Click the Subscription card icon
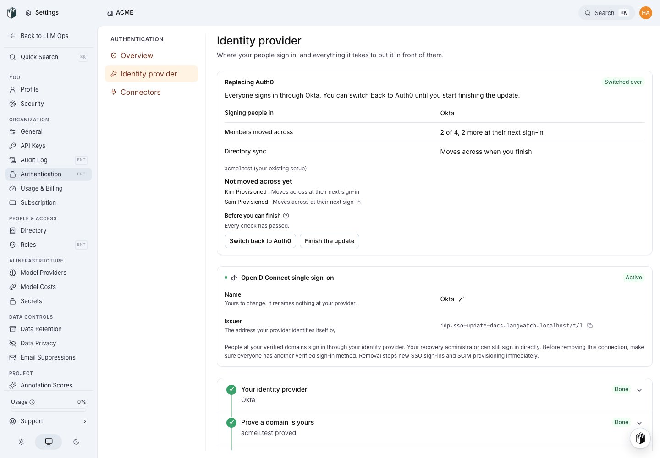Viewport: 660px width, 458px height. [x=13, y=202]
